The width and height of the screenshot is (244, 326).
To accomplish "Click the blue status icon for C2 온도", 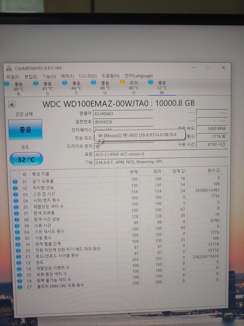I will [19, 263].
